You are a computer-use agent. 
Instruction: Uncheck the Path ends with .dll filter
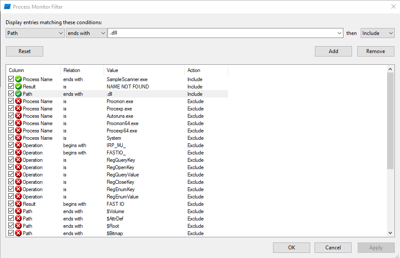(11, 94)
